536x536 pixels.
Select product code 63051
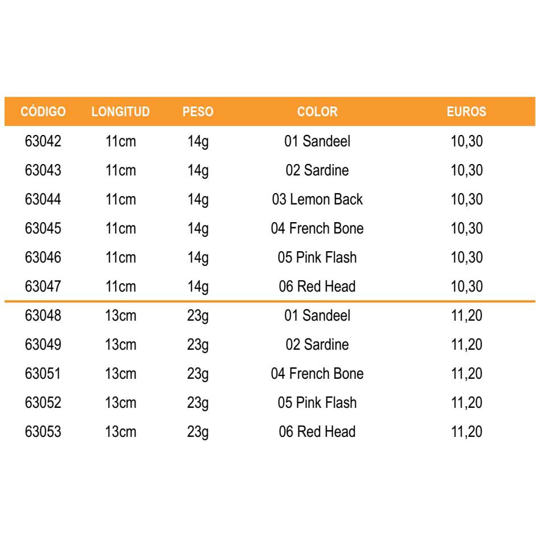point(43,374)
